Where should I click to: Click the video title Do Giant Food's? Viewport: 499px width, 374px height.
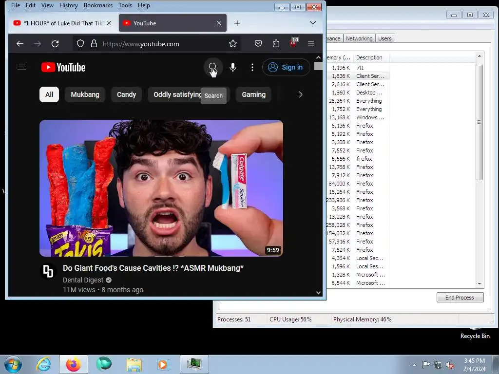coord(153,268)
